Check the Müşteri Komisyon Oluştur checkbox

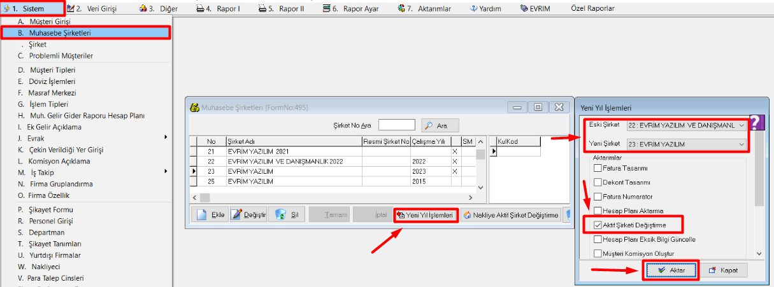[598, 253]
